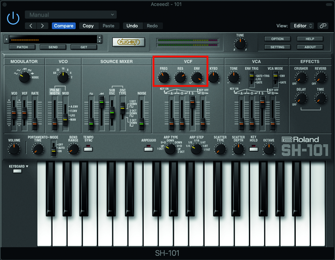Open the HELP menu button
This screenshot has height=260, width=335.
tap(310, 39)
